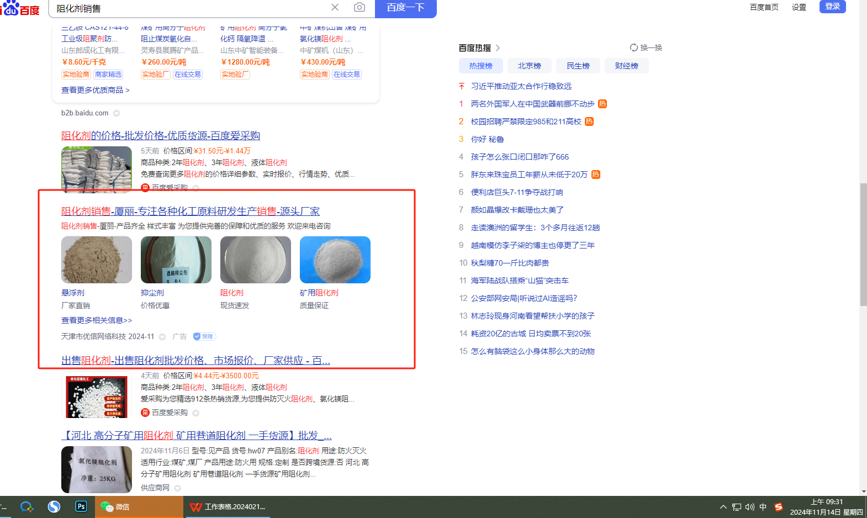Open image search via the camera icon
The image size is (867, 518).
tap(360, 7)
